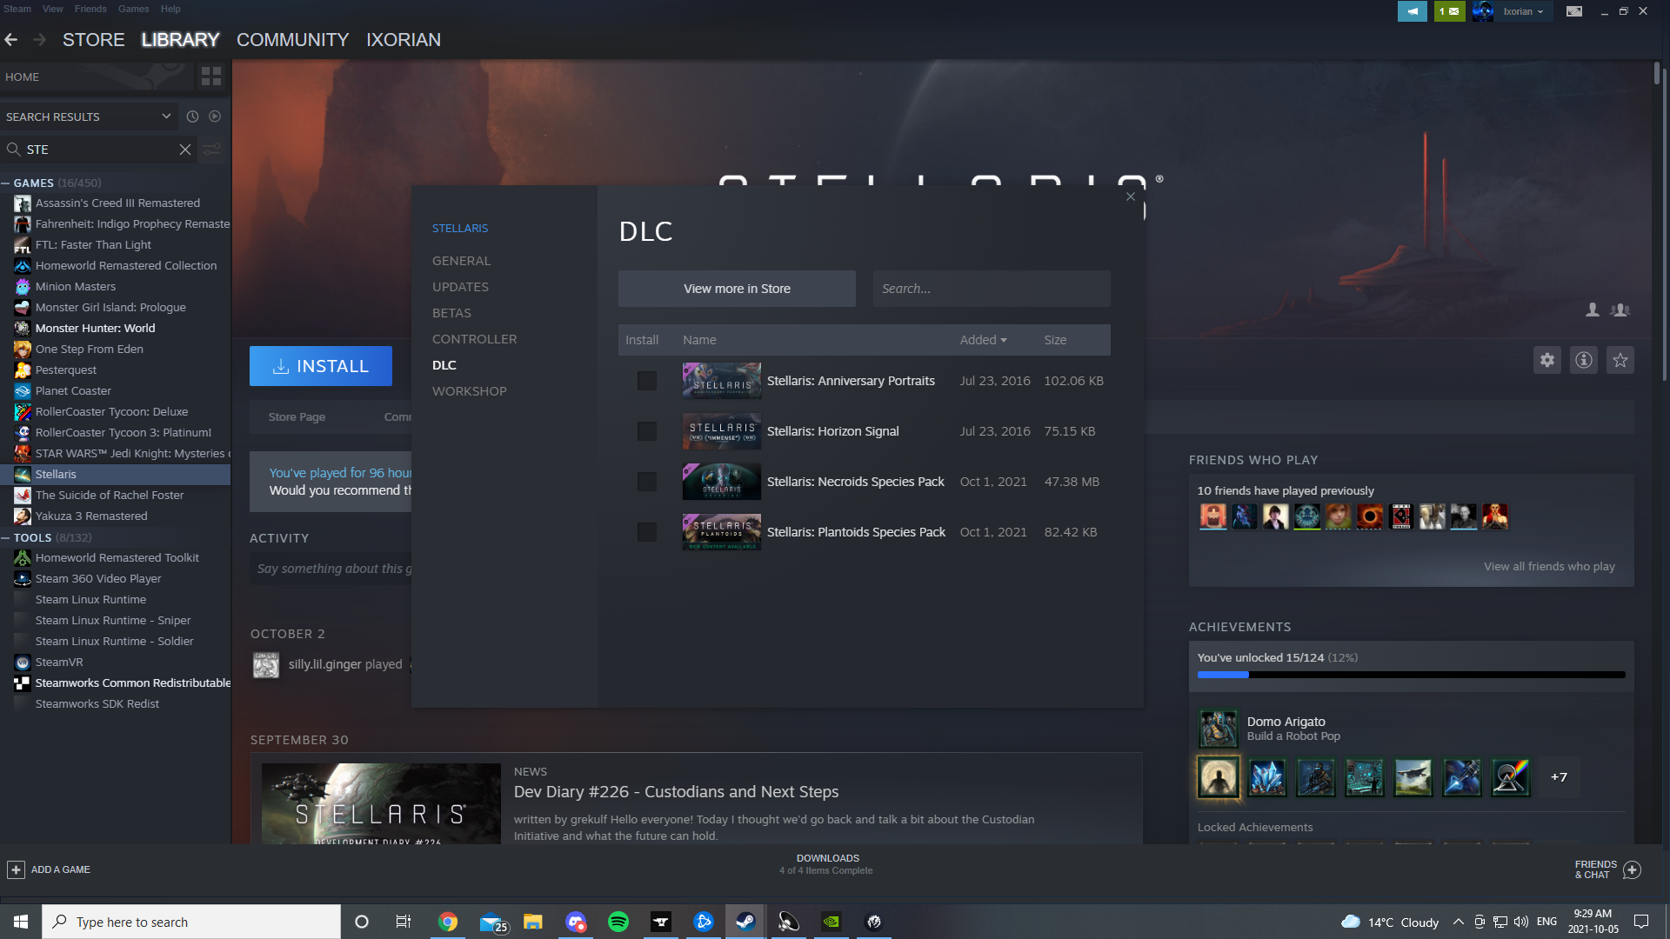
Task: Collapse the GAMES category
Action: point(6,183)
